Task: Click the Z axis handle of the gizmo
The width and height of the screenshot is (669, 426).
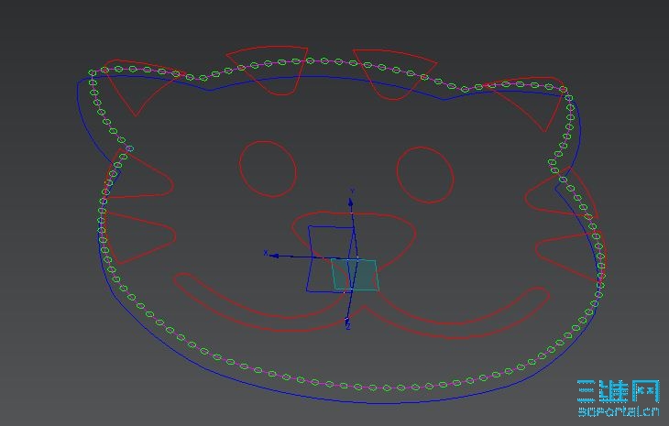Action: pos(347,321)
